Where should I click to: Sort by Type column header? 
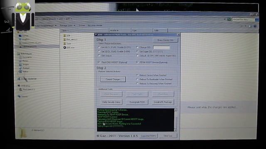click(x=142, y=30)
